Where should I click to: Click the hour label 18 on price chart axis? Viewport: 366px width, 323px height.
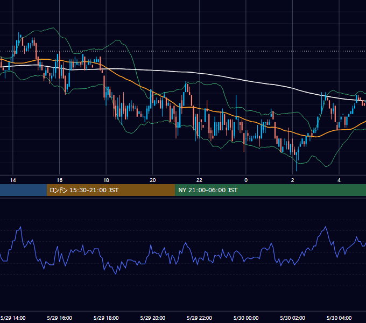click(x=106, y=180)
